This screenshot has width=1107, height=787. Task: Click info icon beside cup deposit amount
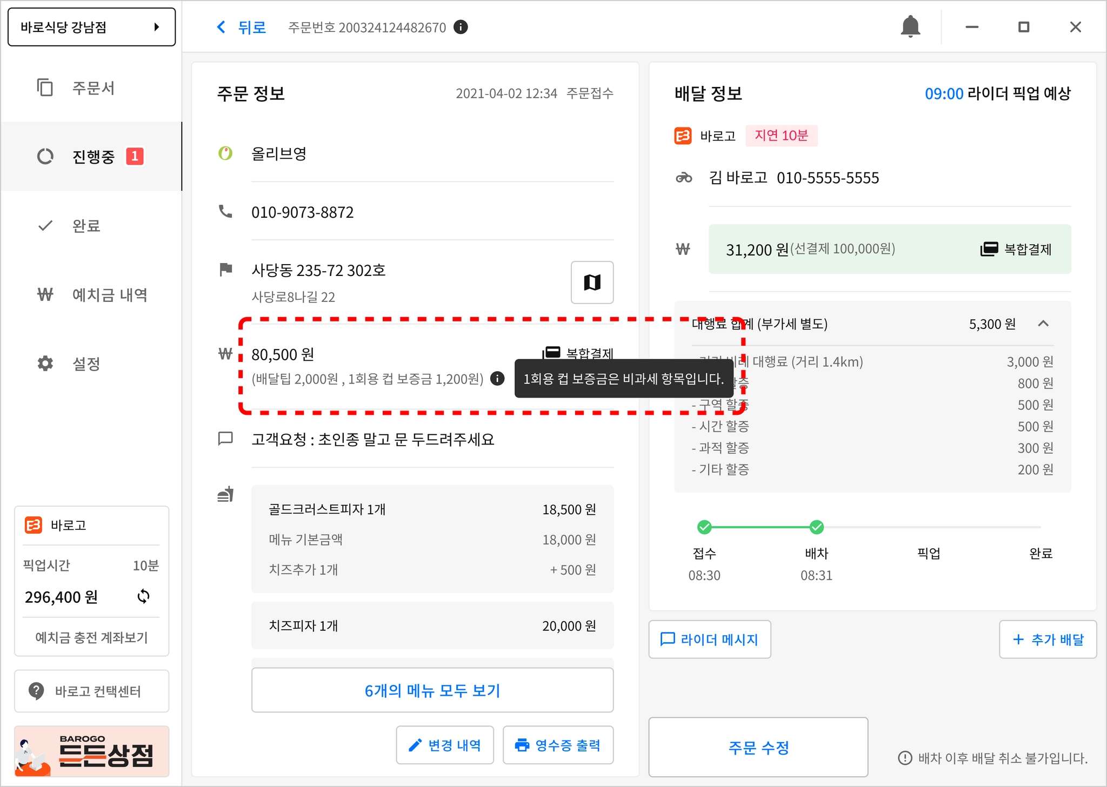pyautogui.click(x=497, y=379)
